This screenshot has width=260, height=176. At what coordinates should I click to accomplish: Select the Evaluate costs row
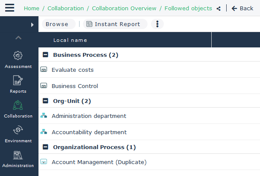73,70
